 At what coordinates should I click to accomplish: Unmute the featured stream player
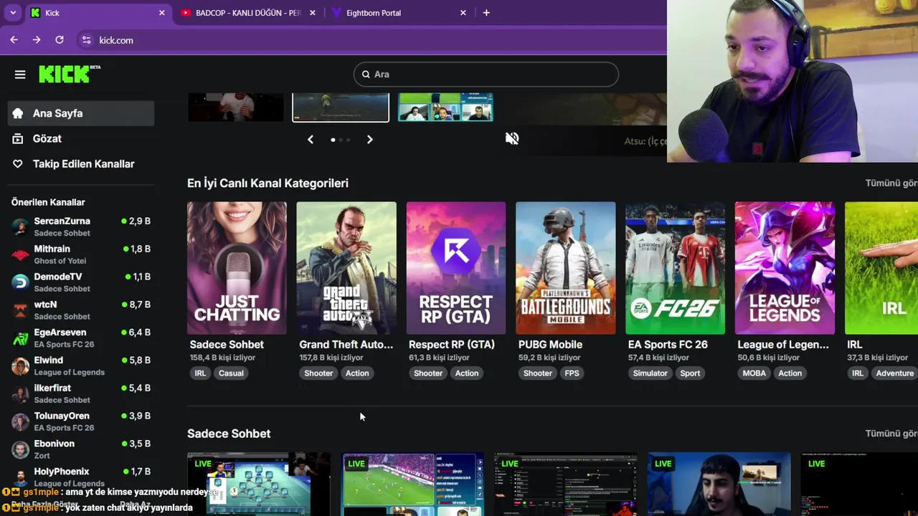coord(512,138)
